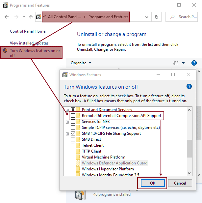Click the features list scrollbar thumb
202x203 pixels.
click(x=189, y=149)
